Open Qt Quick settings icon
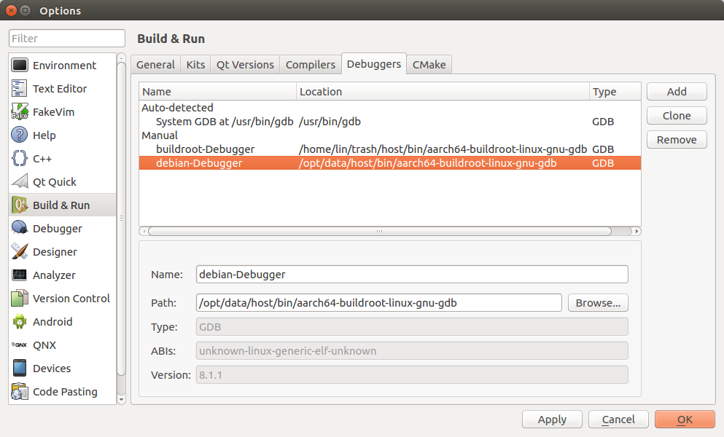This screenshot has height=437, width=724. [20, 182]
